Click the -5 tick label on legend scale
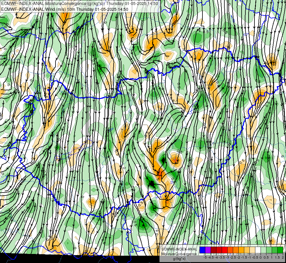 pos(205,257)
